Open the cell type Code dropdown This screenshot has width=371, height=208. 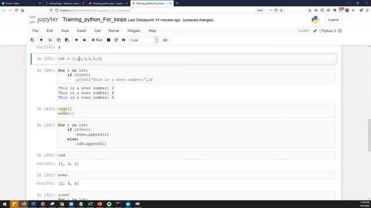click(143, 40)
